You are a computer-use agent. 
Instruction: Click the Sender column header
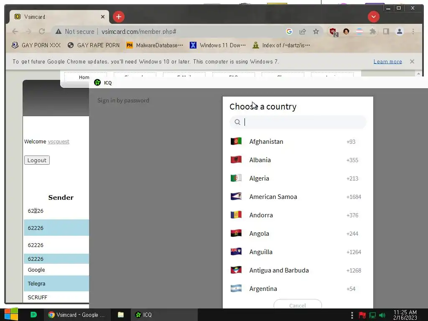tap(61, 197)
